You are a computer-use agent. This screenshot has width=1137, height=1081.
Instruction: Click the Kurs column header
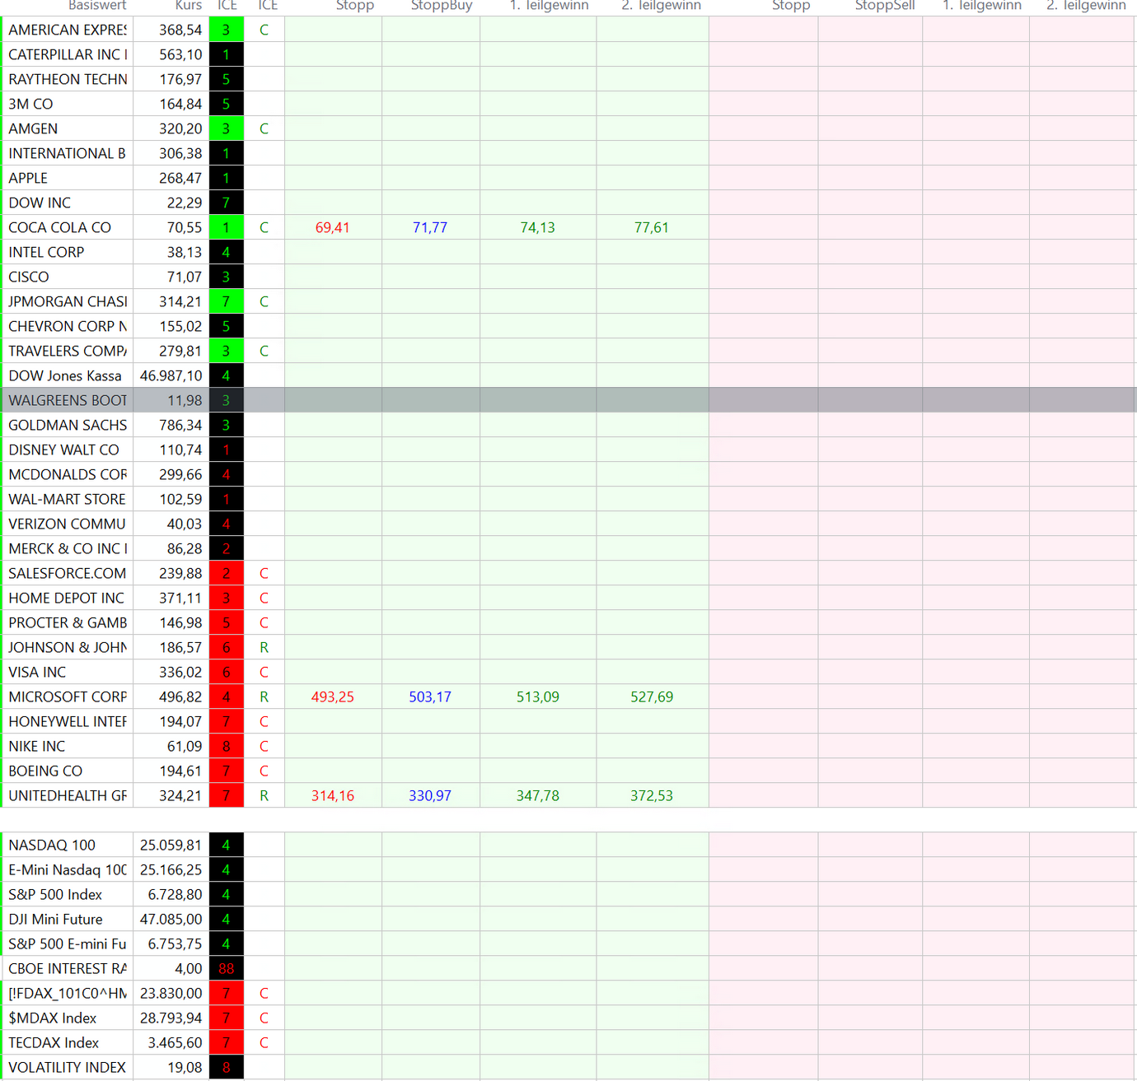tap(188, 6)
